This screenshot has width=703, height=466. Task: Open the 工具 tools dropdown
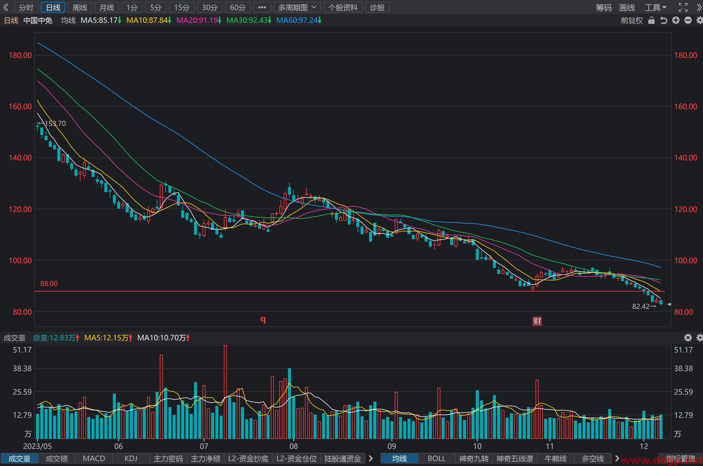(655, 7)
